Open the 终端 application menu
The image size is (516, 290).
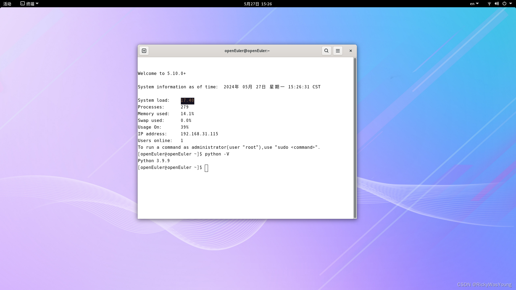(x=30, y=4)
